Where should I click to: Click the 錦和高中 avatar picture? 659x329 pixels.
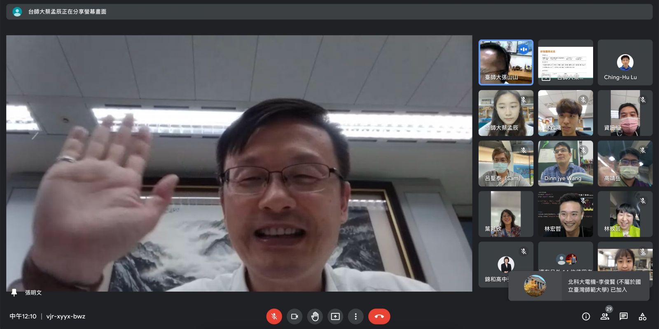506,264
